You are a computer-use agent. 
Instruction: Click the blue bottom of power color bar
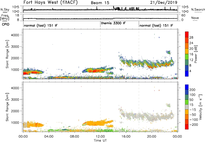click(187, 74)
